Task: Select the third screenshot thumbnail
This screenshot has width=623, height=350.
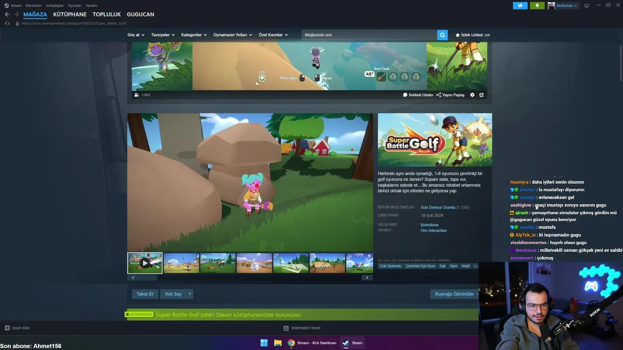Action: click(x=218, y=263)
